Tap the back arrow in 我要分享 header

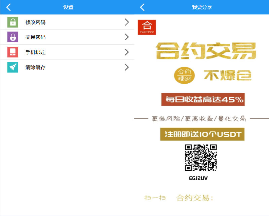143,7
